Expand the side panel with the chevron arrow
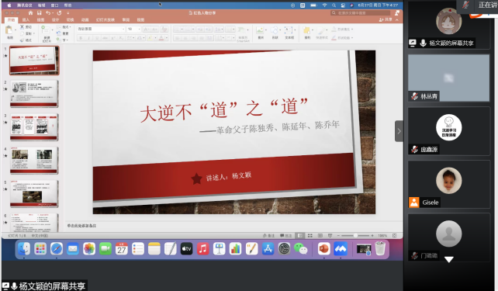The width and height of the screenshot is (498, 291). pos(399,131)
